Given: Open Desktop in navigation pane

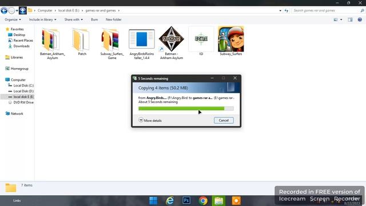Looking at the screenshot, I should coord(17,35).
